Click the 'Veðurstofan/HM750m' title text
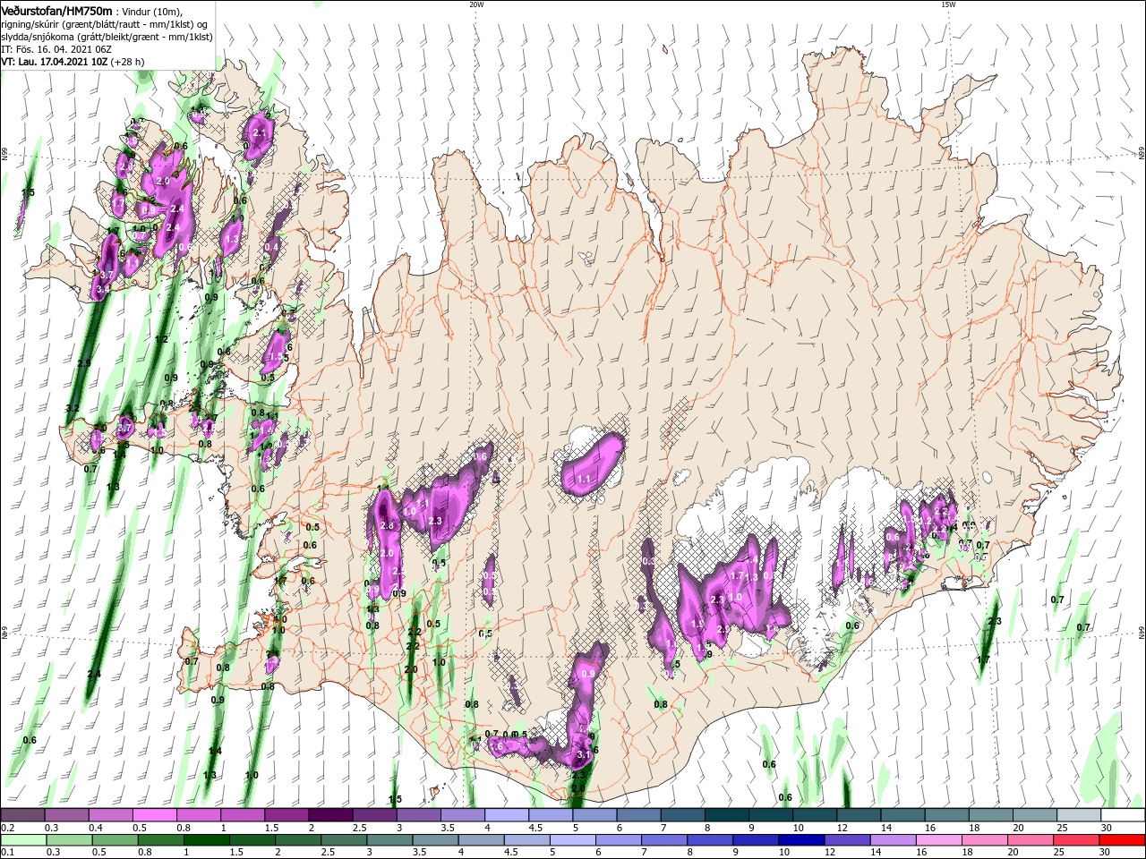Screen dimensions: 1146x859 coord(57,10)
